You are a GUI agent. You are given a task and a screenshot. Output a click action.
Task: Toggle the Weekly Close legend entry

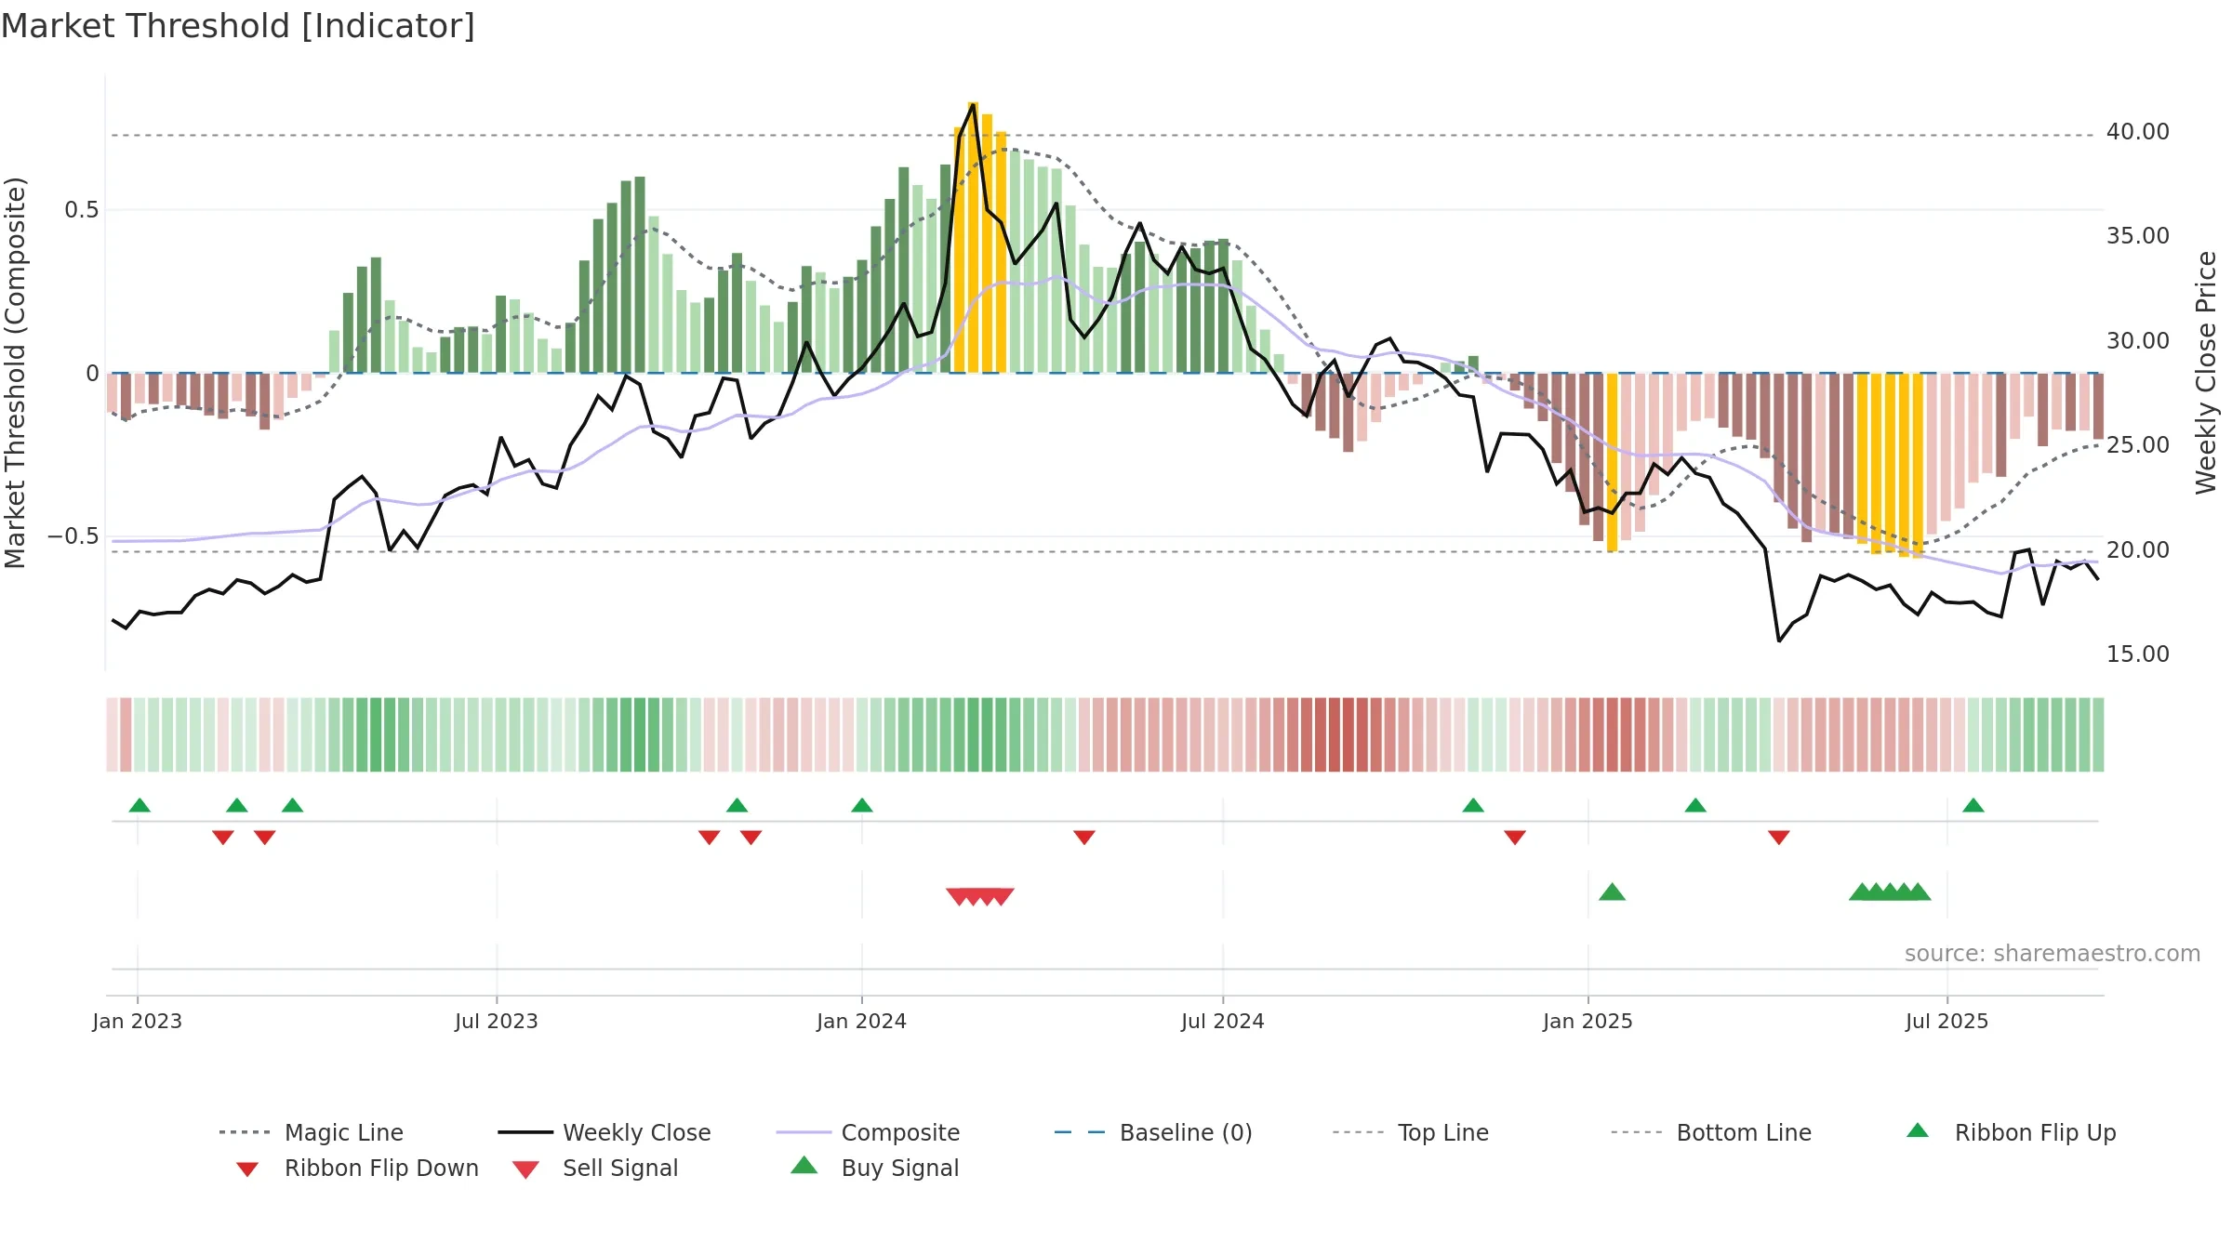point(604,1132)
